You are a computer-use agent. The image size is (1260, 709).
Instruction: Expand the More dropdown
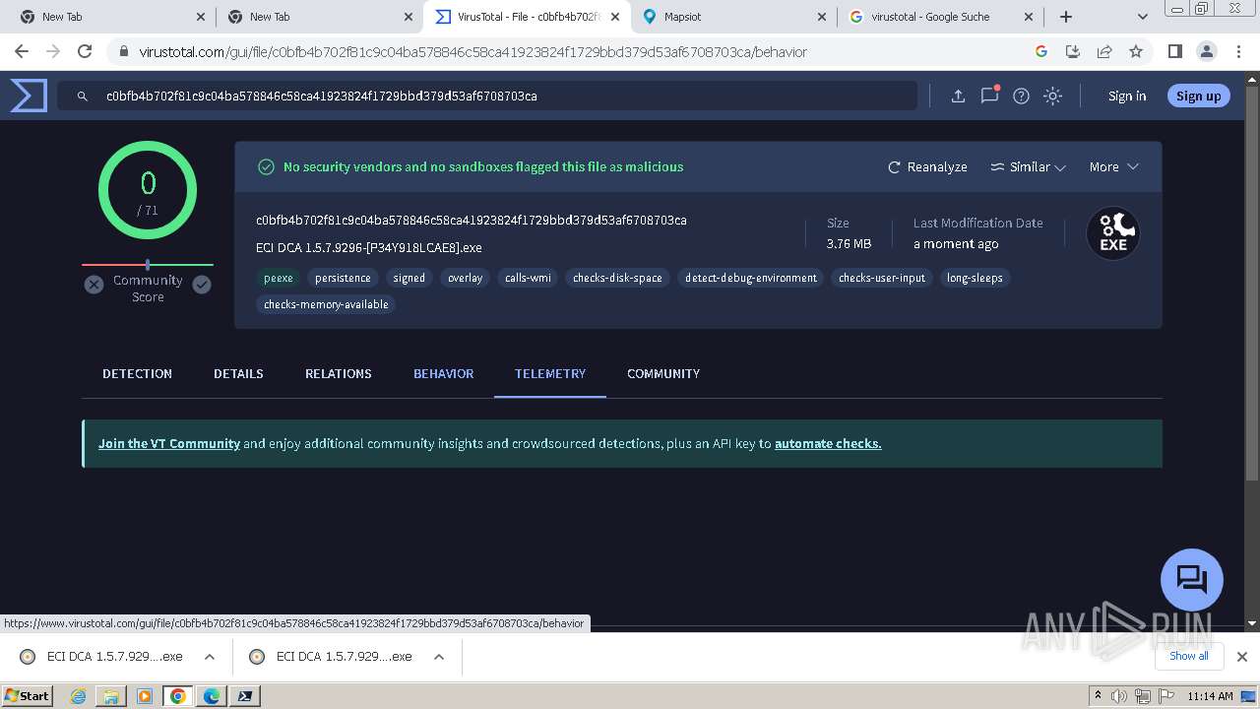[x=1113, y=166]
